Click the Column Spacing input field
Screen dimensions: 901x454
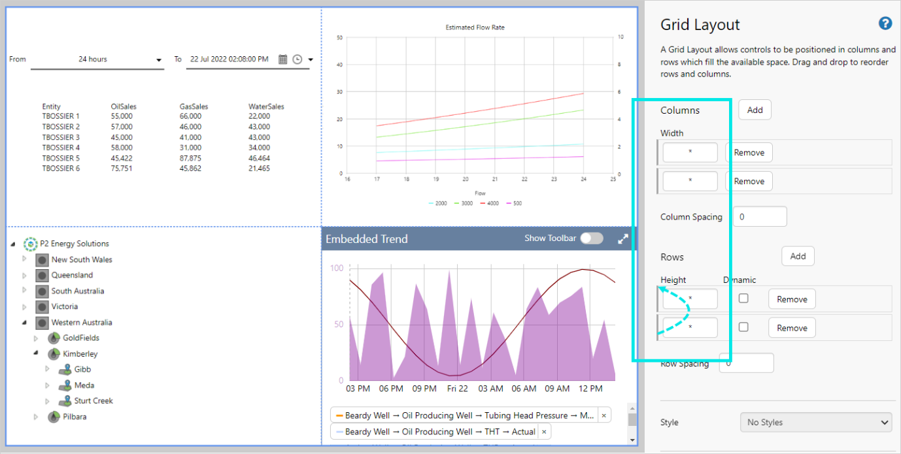pos(760,217)
